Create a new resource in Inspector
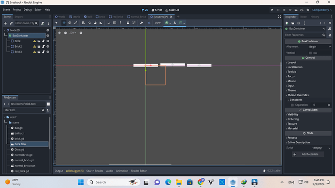Screen dimensions: 335x188 coord(287,23)
